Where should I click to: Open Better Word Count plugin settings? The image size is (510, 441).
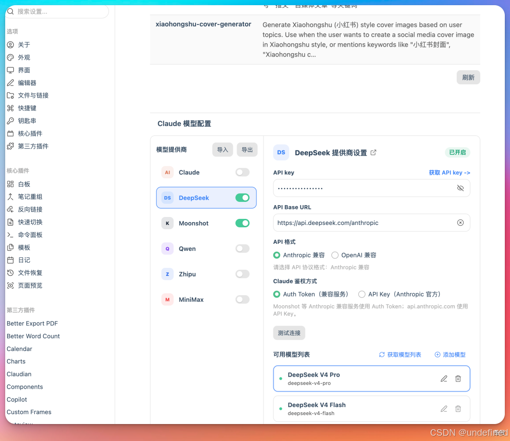pyautogui.click(x=33, y=336)
